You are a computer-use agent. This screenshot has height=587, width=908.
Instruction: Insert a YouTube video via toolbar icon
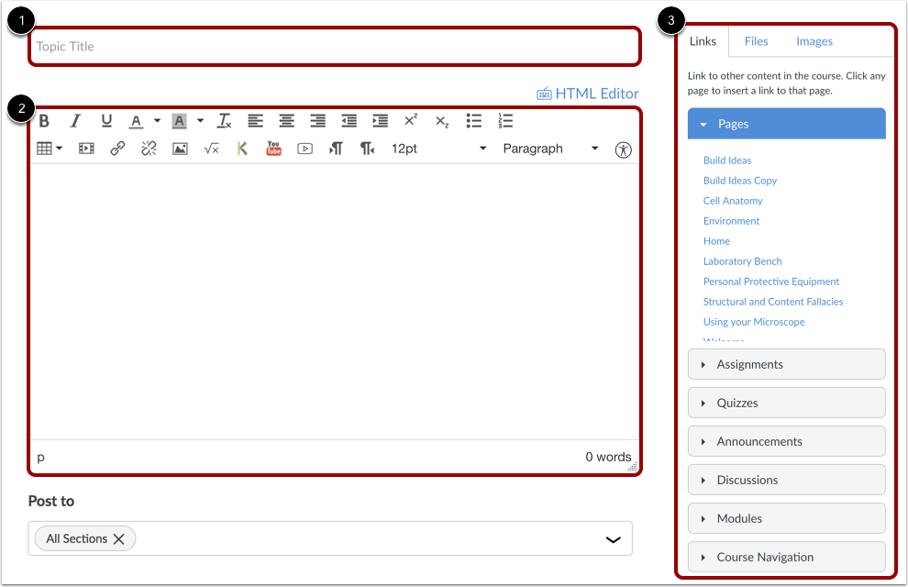(x=273, y=149)
